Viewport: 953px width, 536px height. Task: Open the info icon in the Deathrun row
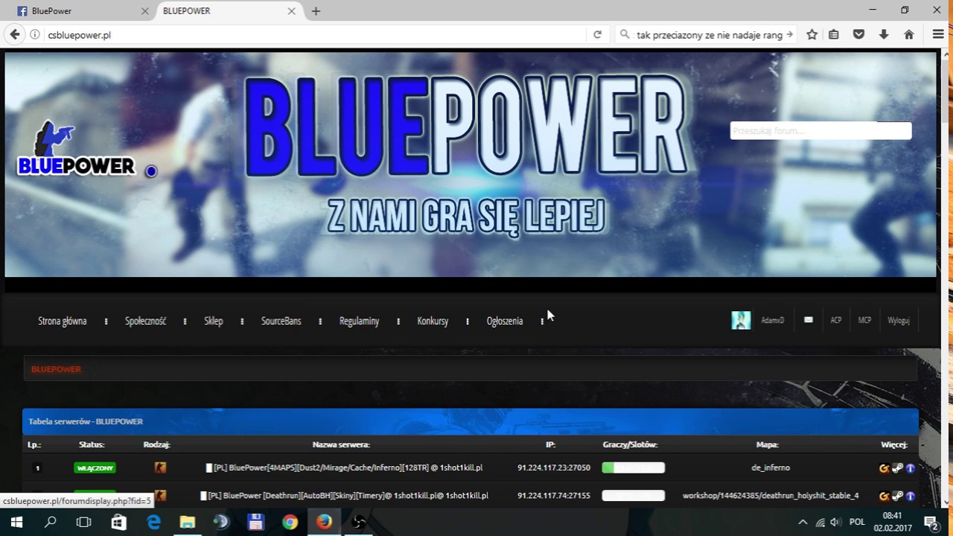(x=910, y=496)
